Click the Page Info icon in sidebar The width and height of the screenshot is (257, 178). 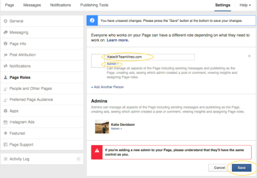click(5, 44)
